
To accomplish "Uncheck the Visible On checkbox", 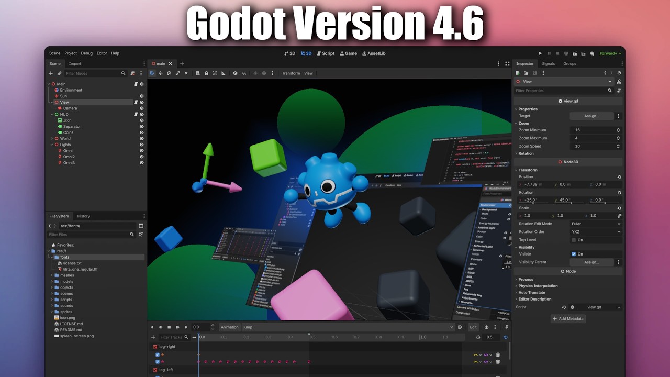I will pyautogui.click(x=574, y=254).
